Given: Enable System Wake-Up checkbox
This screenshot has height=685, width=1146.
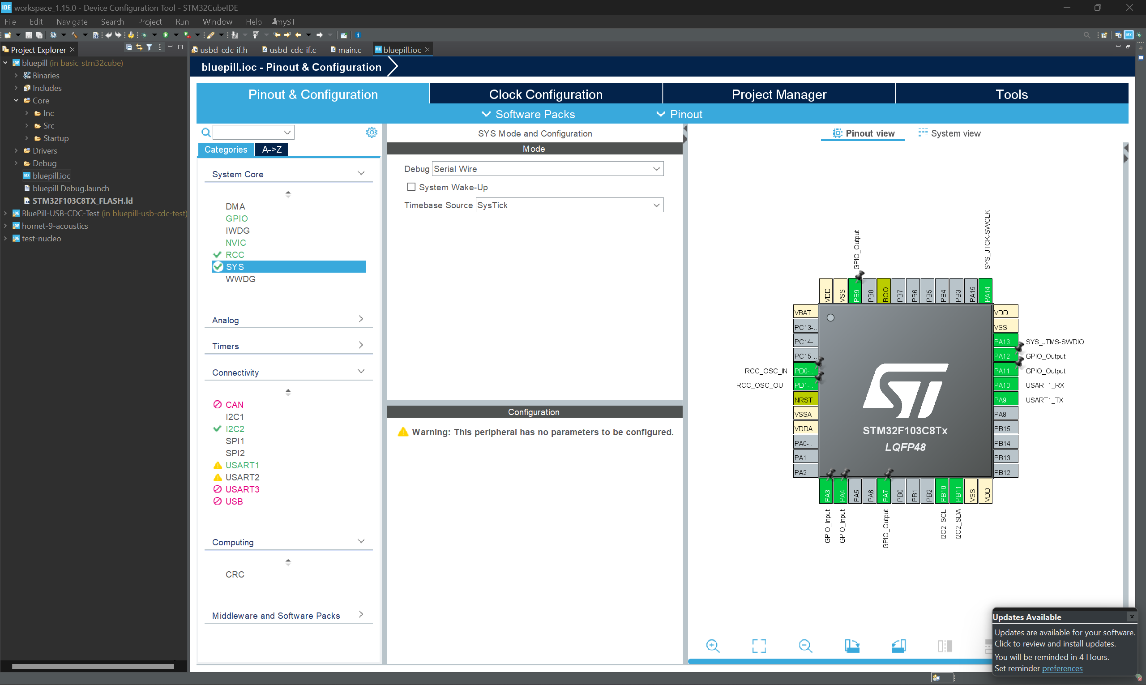Looking at the screenshot, I should click(411, 187).
